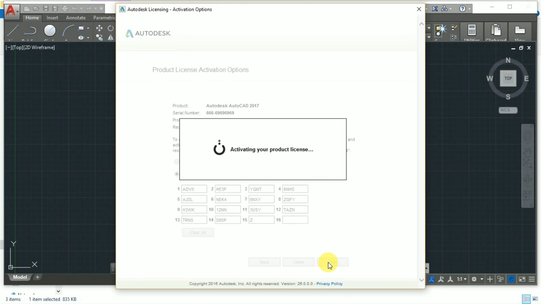Select the Circle tool in the ribbon

[x=50, y=30]
